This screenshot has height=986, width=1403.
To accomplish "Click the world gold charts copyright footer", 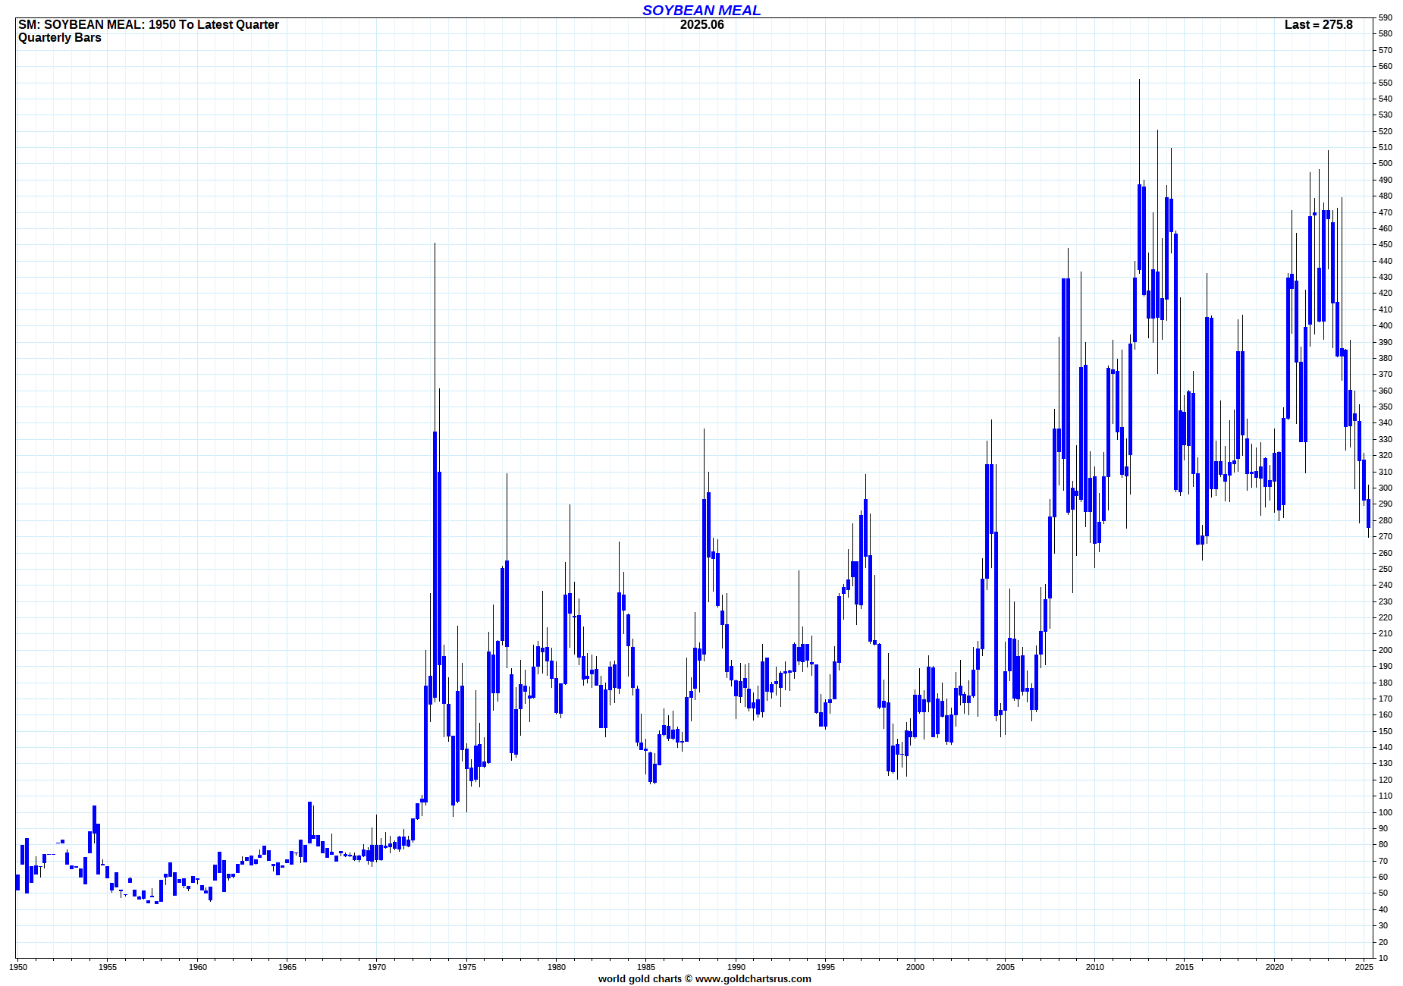I will coord(705,978).
